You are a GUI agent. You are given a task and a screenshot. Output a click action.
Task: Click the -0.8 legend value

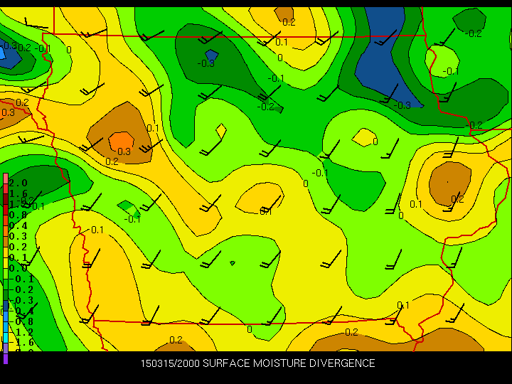[x=21, y=321]
